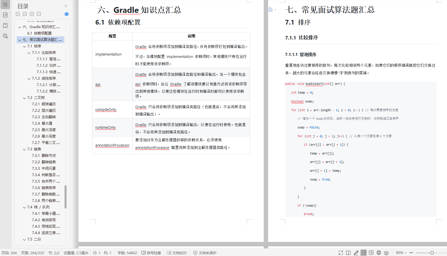Go to 7.4.4 逆波兰表 entry
This screenshot has width=447, height=256.
46,233
